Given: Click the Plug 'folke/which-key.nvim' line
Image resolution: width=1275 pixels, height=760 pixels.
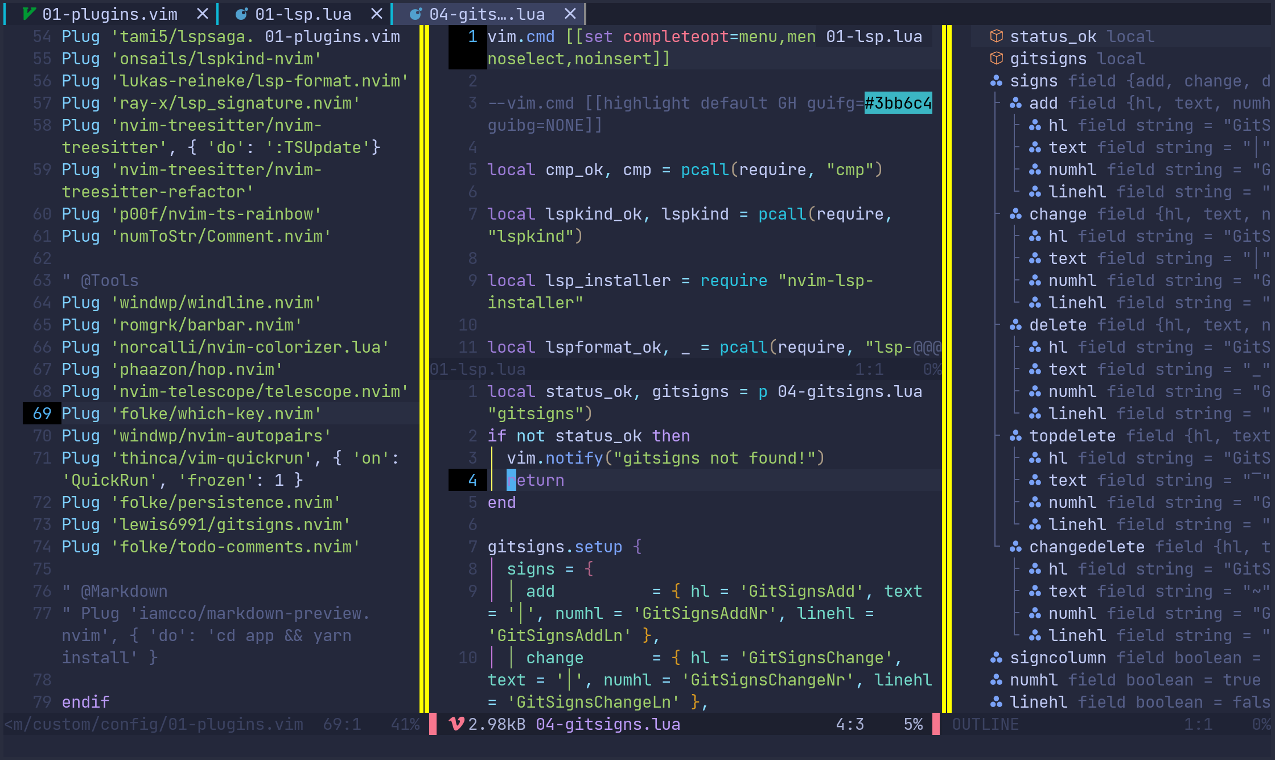Looking at the screenshot, I should point(191,414).
